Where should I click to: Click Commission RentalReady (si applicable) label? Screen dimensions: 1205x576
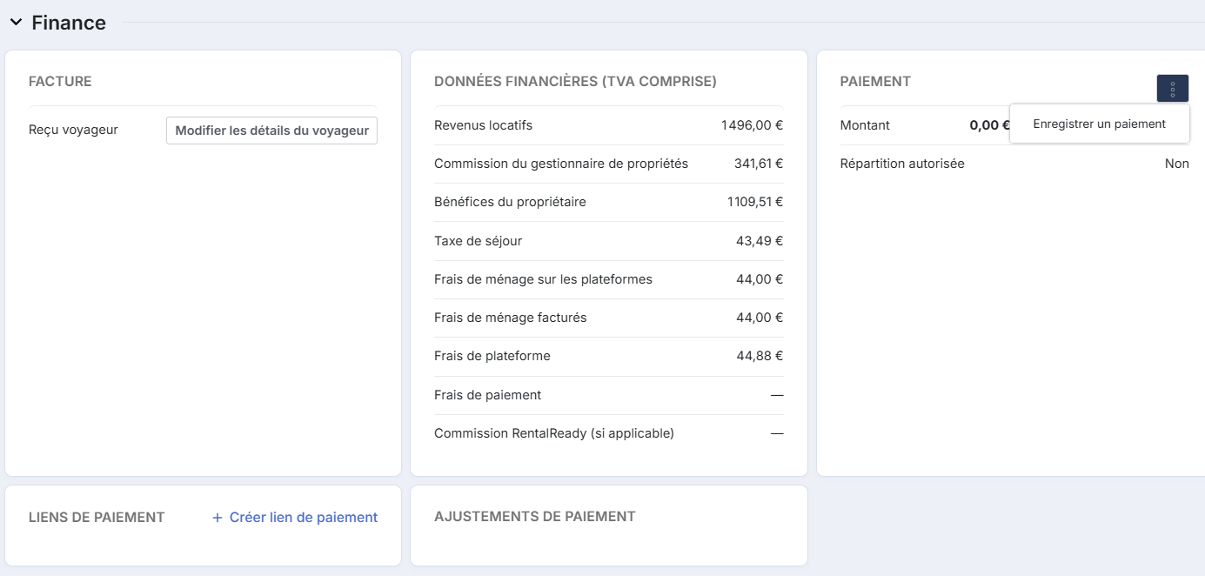[x=554, y=433]
